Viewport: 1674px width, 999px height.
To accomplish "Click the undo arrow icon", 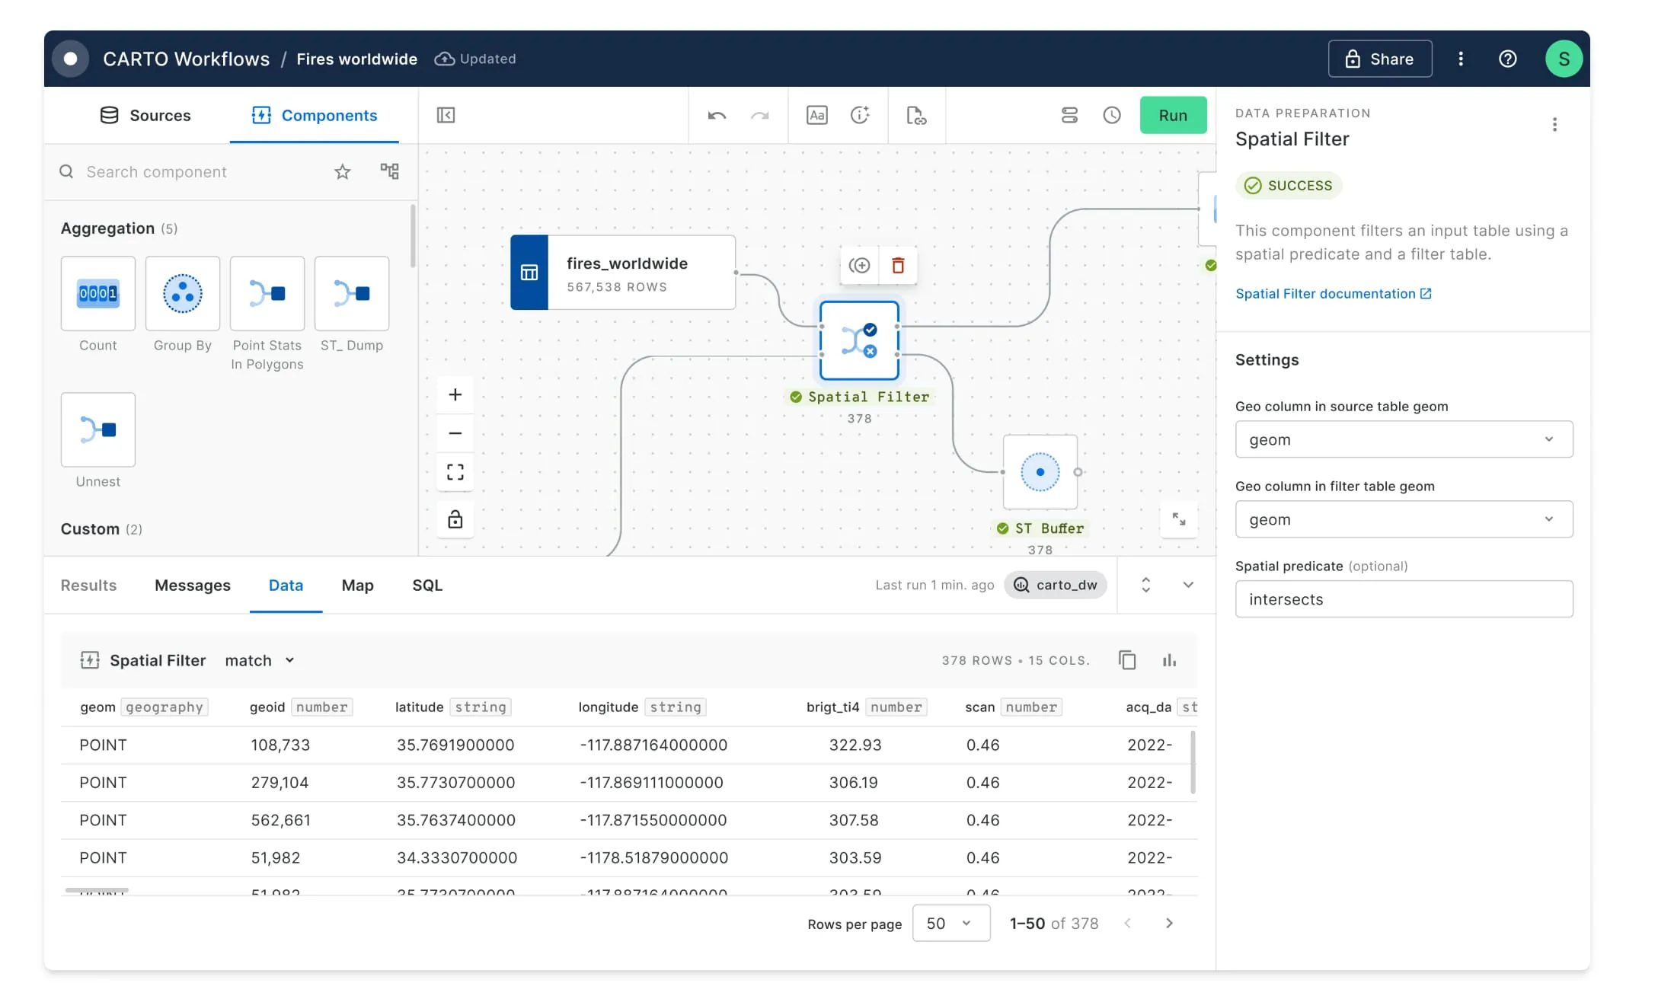I will pyautogui.click(x=716, y=116).
